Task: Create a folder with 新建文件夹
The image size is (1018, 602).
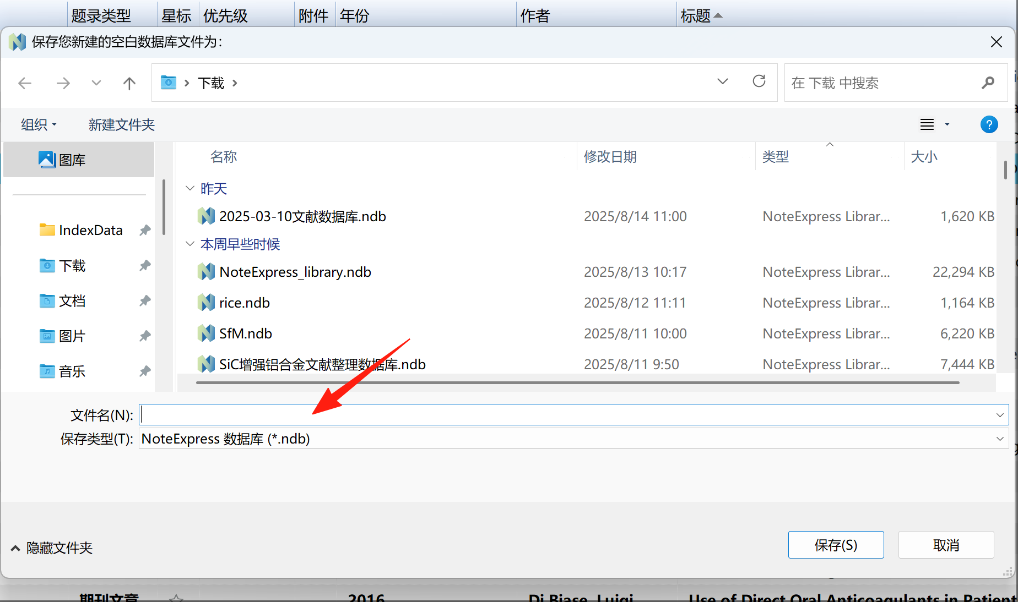Action: pos(122,125)
